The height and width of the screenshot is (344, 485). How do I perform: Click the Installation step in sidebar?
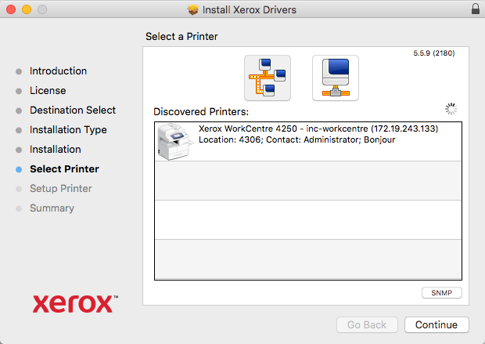click(x=56, y=150)
